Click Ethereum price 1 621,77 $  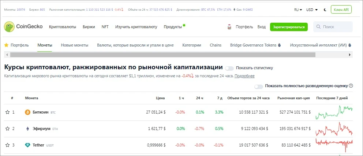click(x=157, y=129)
